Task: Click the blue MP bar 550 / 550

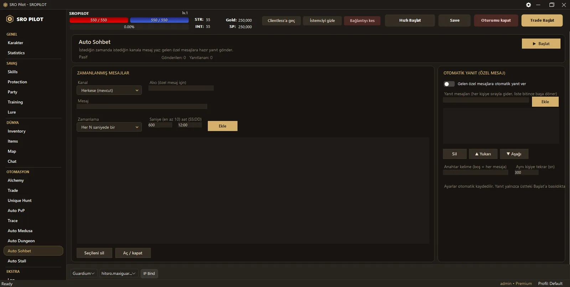Action: [x=159, y=20]
